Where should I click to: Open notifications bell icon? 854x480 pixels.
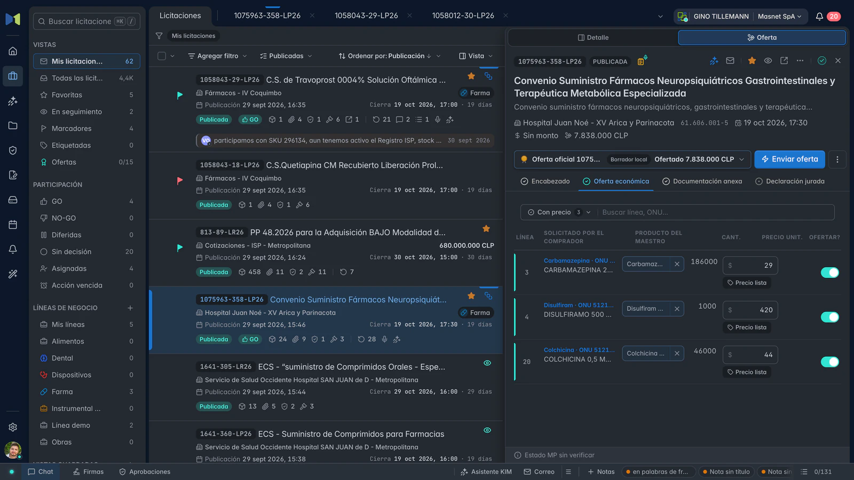pos(819,17)
